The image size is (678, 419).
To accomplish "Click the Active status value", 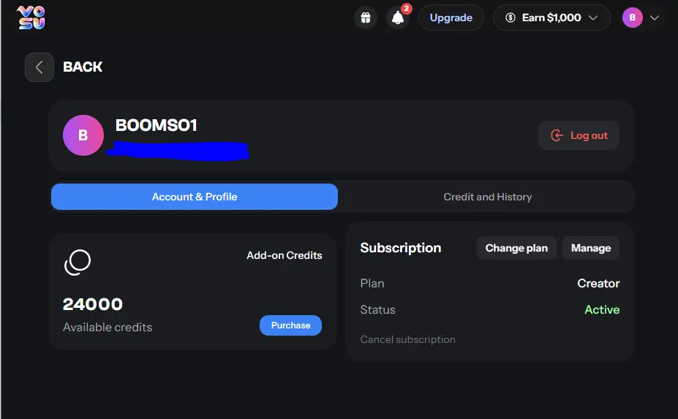I will point(602,309).
